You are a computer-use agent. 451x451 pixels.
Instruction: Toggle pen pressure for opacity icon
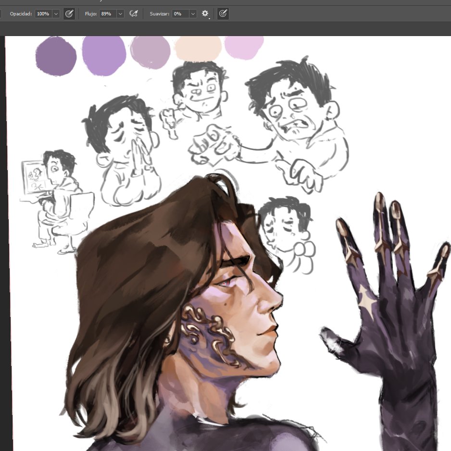point(69,14)
